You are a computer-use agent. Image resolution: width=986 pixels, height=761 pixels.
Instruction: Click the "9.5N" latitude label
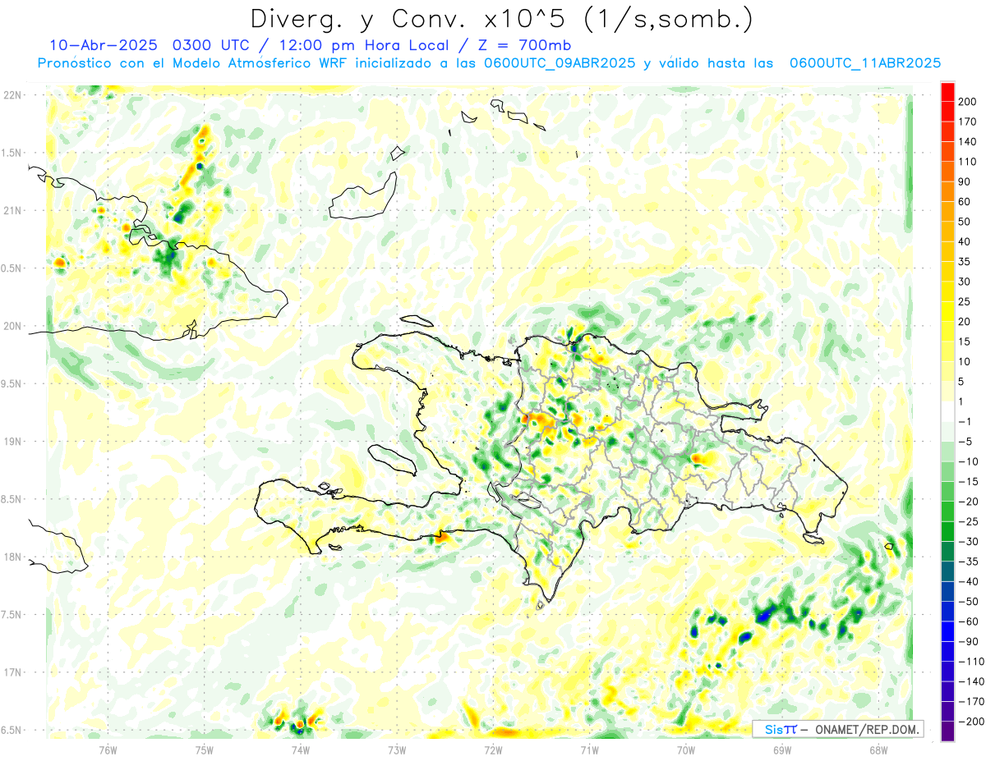point(12,383)
